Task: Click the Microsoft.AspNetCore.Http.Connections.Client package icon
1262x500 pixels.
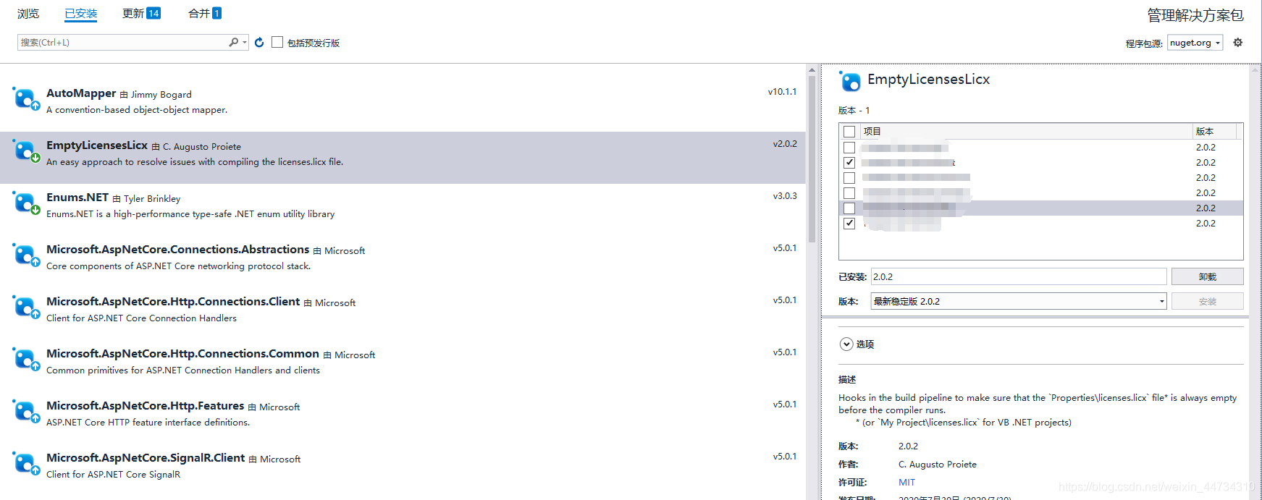Action: 25,307
